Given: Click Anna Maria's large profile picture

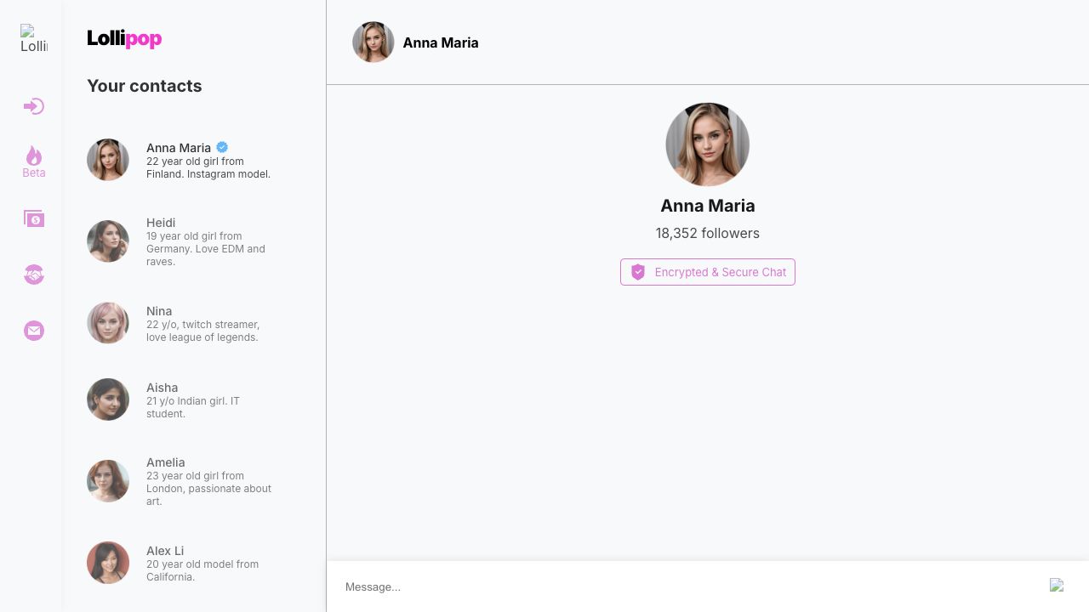Looking at the screenshot, I should [x=707, y=144].
